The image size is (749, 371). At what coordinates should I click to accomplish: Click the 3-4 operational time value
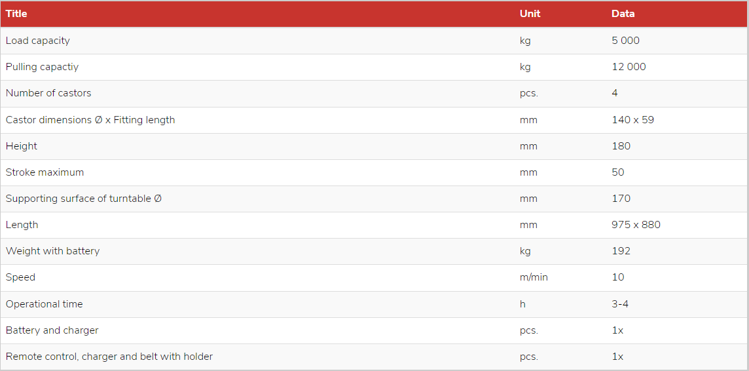pyautogui.click(x=620, y=305)
